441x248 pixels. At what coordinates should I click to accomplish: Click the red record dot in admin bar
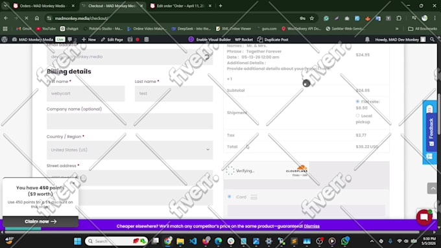click(x=137, y=39)
